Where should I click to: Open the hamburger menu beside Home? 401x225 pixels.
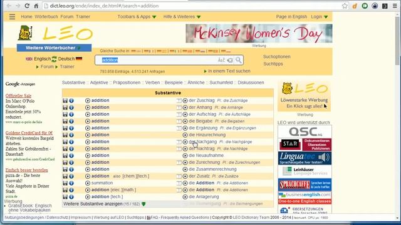pos(12,17)
